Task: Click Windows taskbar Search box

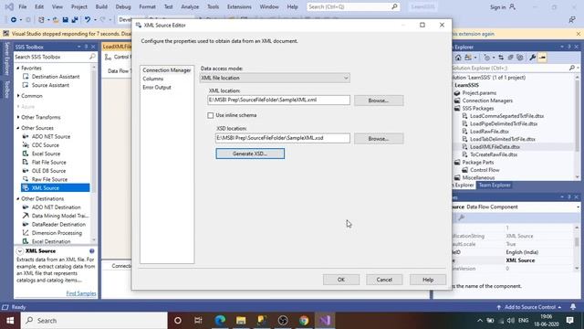Action: (94, 321)
